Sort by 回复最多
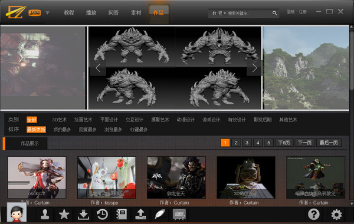This screenshot has height=224, width=354. pyautogui.click(x=87, y=130)
